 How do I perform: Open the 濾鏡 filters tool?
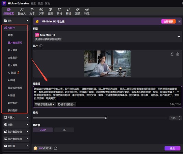[x=78, y=11]
